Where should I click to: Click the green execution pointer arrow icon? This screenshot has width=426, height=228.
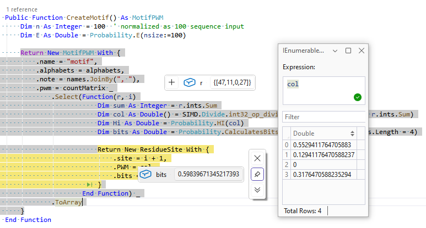[90, 185]
